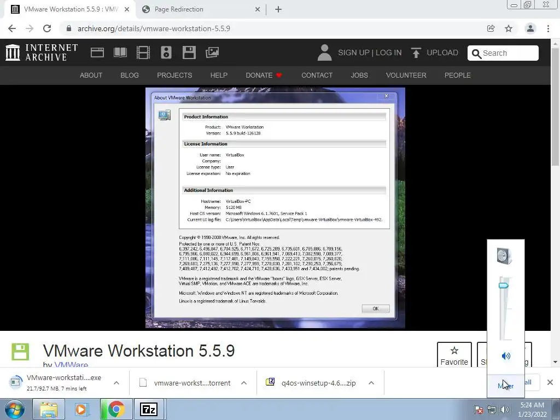Click the UPLOAD link
The image size is (560, 420).
click(442, 53)
